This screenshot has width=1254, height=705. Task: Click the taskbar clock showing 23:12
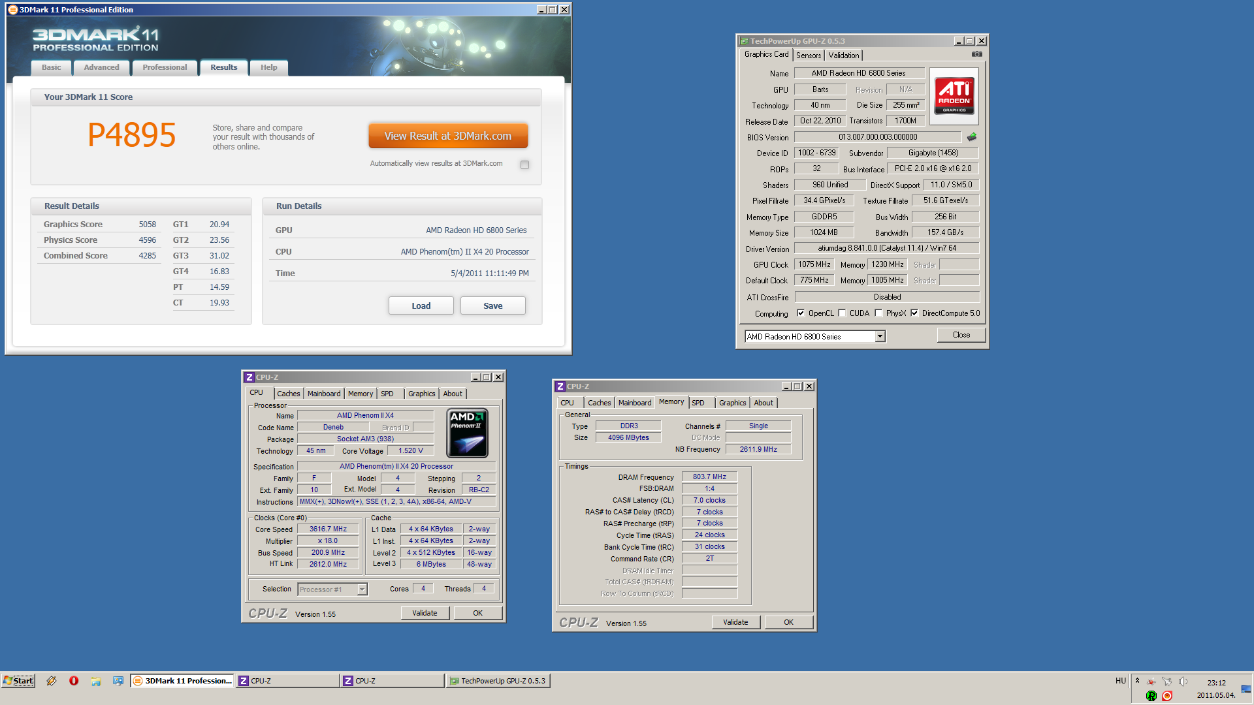coord(1216,683)
